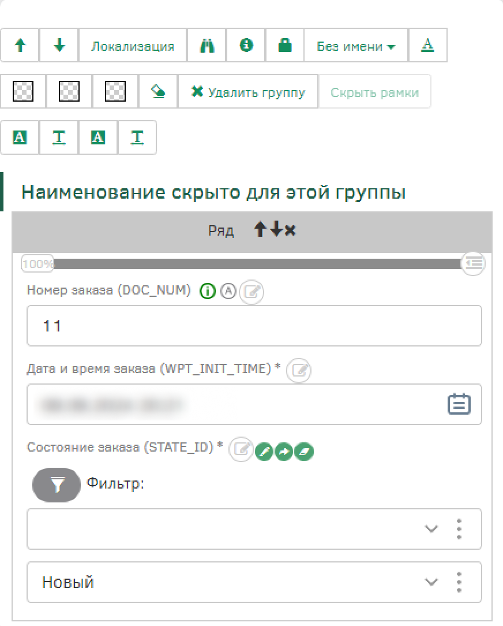This screenshot has height=626, width=503.
Task: Click the circled A icon next to DOC_NUM
Action: 229,292
